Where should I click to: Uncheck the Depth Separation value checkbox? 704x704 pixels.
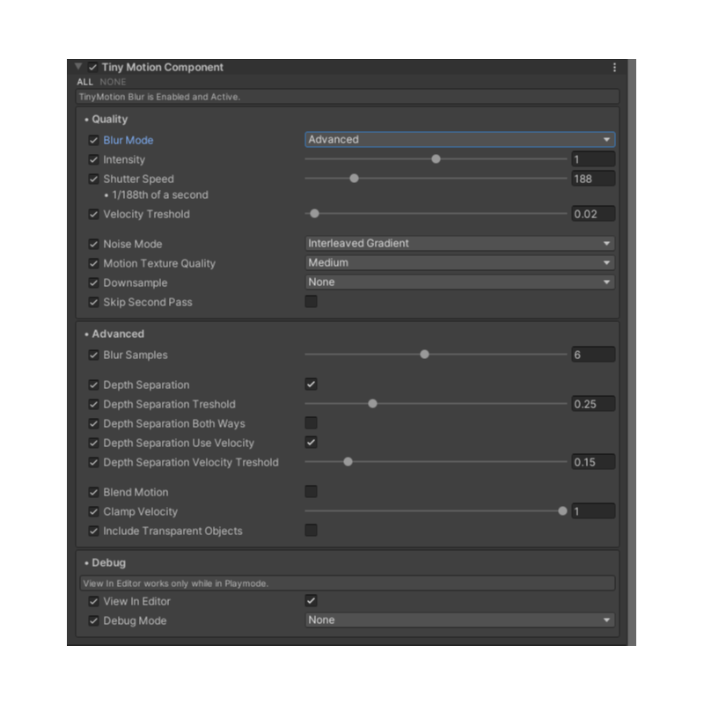click(312, 384)
